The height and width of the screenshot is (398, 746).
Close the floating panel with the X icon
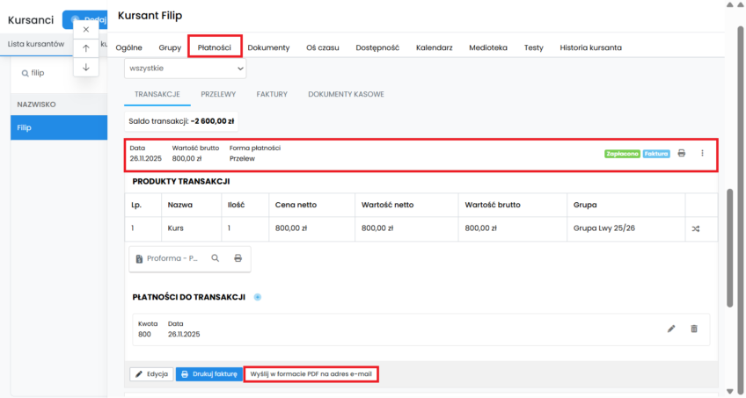click(x=85, y=29)
